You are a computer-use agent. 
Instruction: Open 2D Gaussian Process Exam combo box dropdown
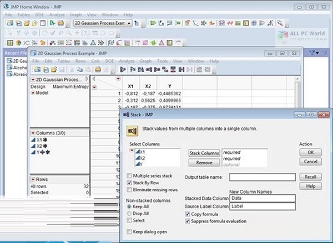point(129,23)
